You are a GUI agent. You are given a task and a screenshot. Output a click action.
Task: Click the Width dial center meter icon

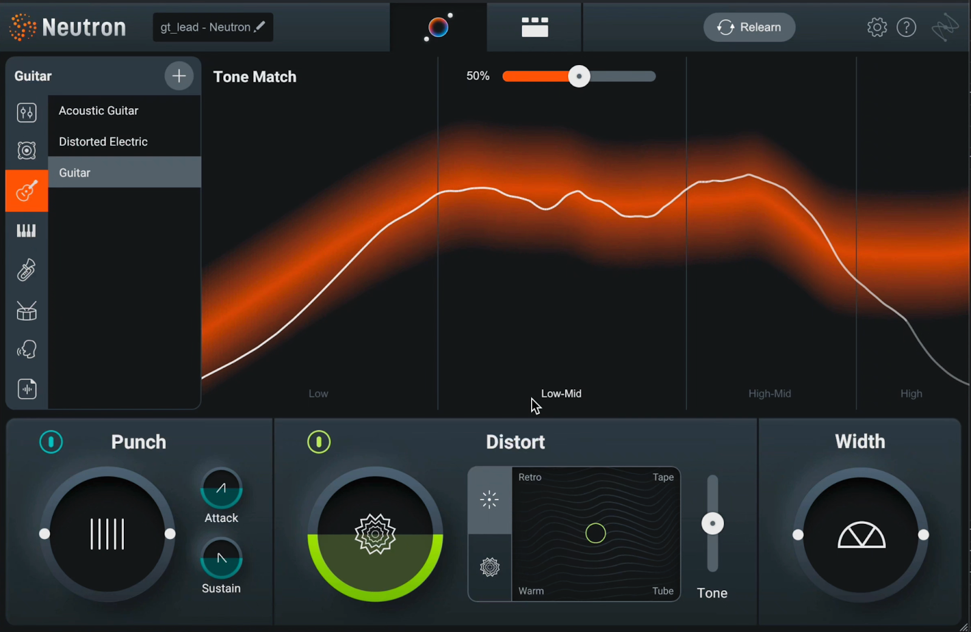click(x=862, y=535)
